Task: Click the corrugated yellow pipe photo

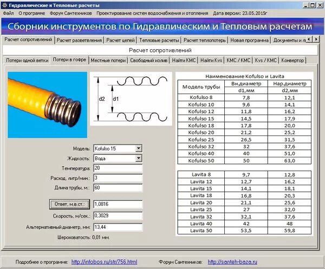Action: pos(48,105)
